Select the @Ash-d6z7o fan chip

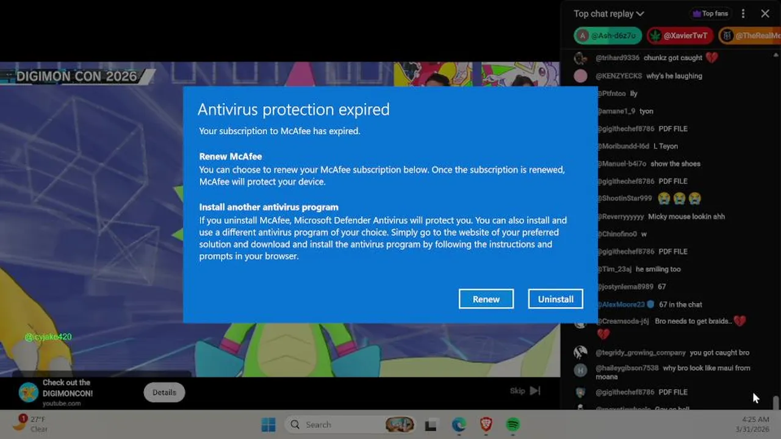pyautogui.click(x=608, y=35)
